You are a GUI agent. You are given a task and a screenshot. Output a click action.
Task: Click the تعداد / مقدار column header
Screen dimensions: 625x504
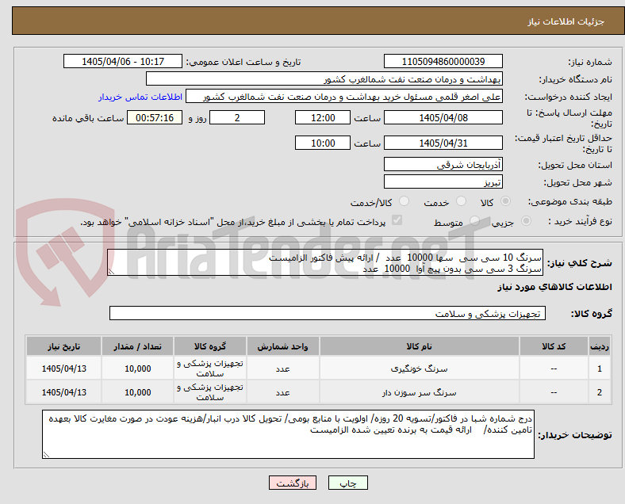(x=137, y=346)
